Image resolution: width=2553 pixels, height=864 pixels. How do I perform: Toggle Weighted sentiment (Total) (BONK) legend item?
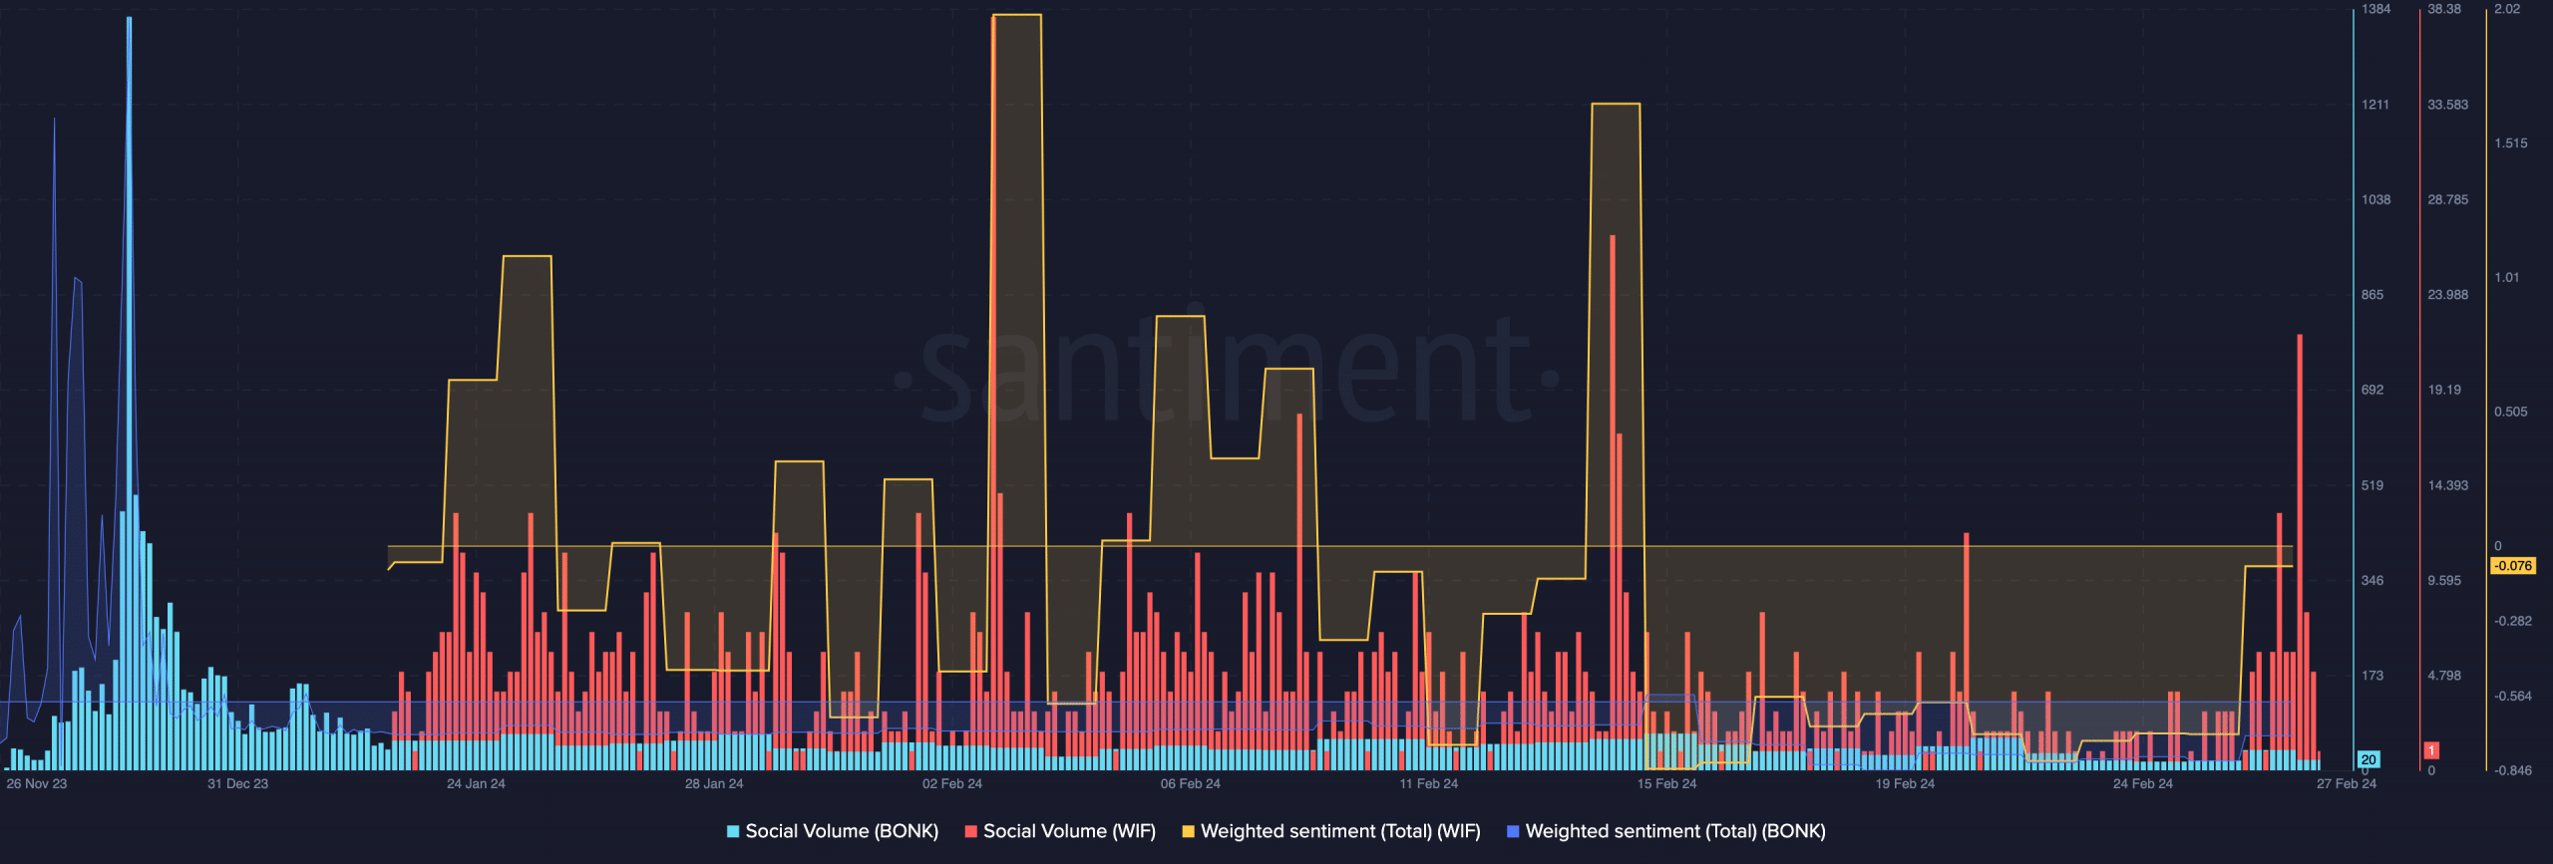(x=1665, y=831)
